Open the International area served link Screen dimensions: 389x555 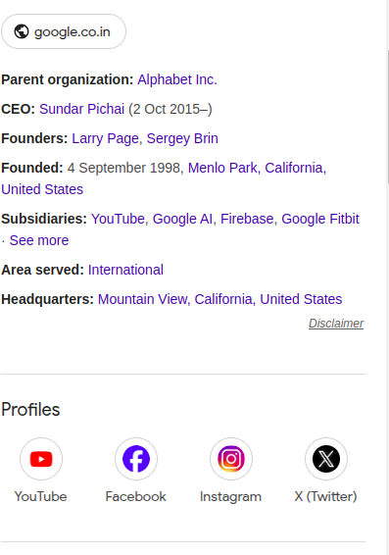click(125, 270)
